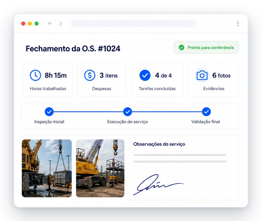Click the Horas trabalhadas label
The width and height of the screenshot is (262, 221).
pyautogui.click(x=48, y=89)
